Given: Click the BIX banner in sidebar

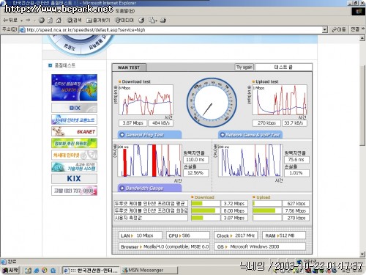Looking at the screenshot, I should (x=74, y=108).
